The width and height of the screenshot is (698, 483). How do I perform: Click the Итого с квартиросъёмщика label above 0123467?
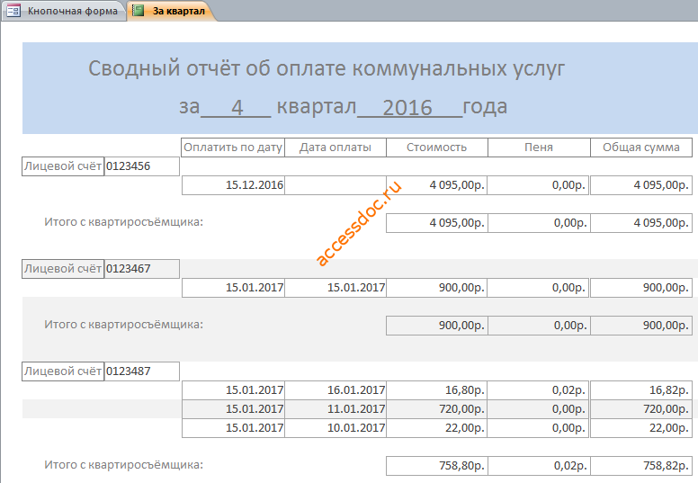pos(123,221)
